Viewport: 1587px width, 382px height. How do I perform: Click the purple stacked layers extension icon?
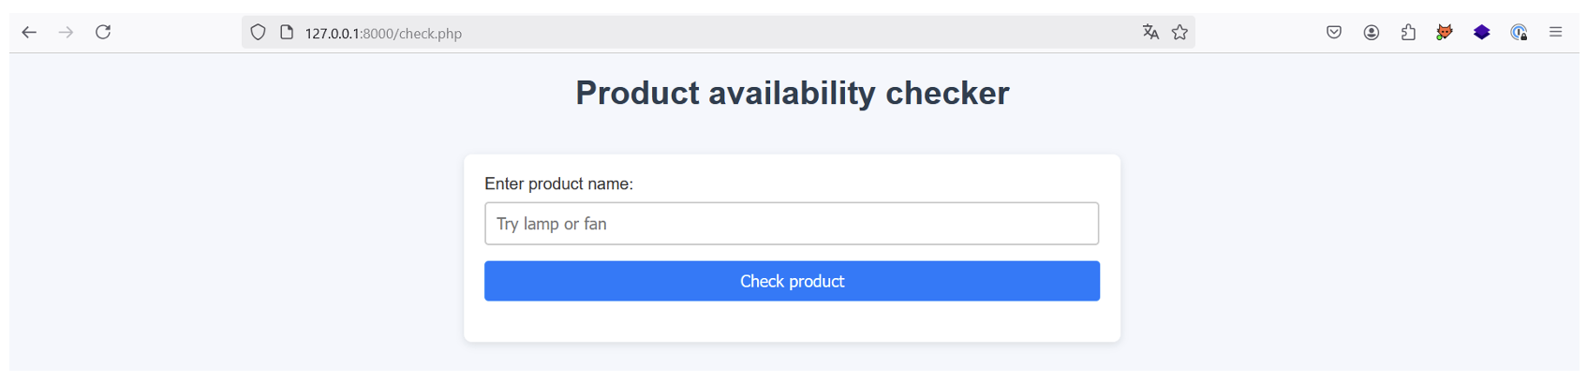pyautogui.click(x=1481, y=33)
